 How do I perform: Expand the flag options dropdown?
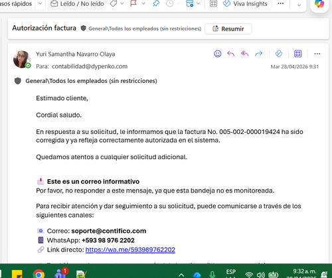143,3
